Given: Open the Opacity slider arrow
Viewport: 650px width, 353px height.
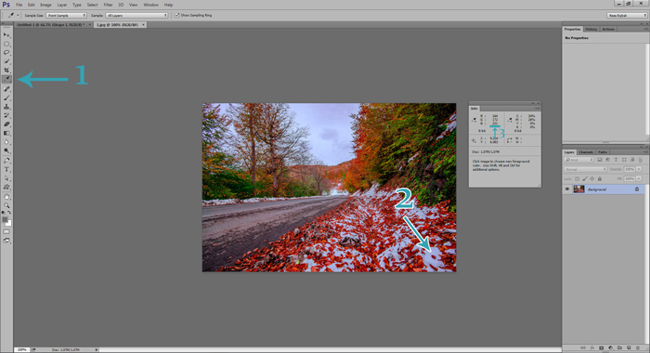Looking at the screenshot, I should tap(639, 169).
